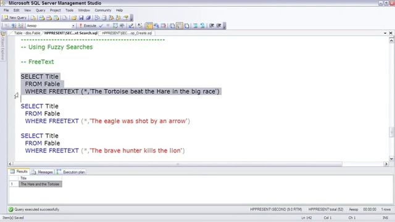The width and height of the screenshot is (395, 222).
Task: Select the xt Search.sql document tab
Action: click(x=71, y=33)
